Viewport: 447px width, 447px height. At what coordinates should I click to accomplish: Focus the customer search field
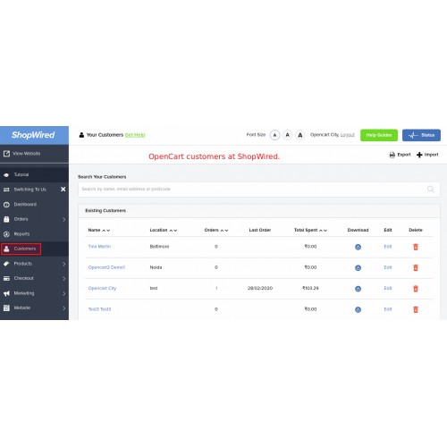(x=259, y=190)
